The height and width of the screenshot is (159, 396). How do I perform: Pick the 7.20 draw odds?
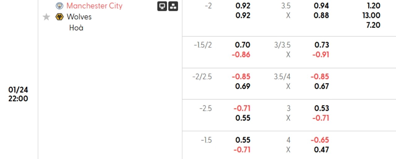click(x=373, y=25)
